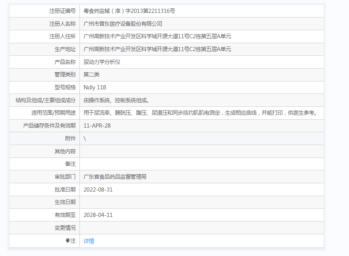Viewport: 349px width, 256px height.
Task: Click the lightbulb icon beside 注
Action: click(68, 241)
